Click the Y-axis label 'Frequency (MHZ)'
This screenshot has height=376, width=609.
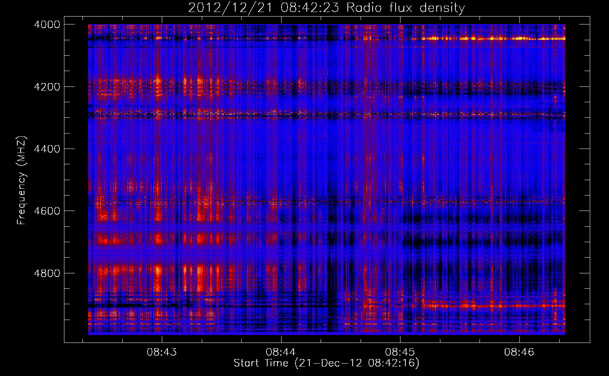click(21, 180)
